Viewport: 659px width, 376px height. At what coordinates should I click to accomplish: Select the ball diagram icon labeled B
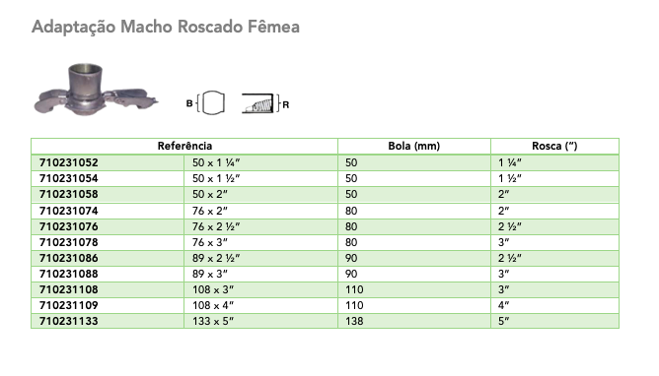[205, 102]
